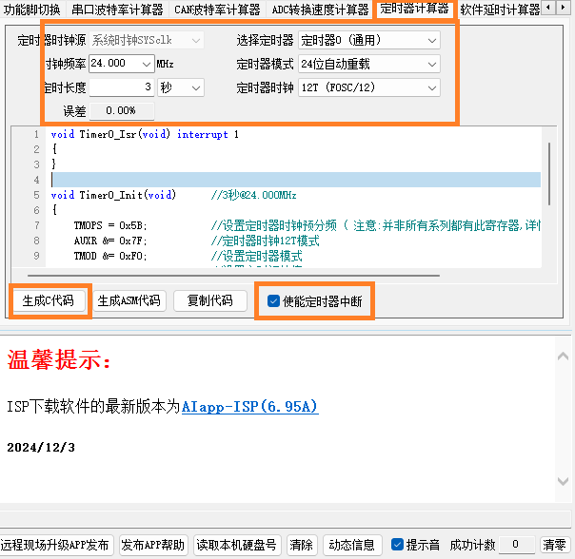Click the //3秒@24.000MHz comment
The width and height of the screenshot is (575, 559).
pos(253,195)
